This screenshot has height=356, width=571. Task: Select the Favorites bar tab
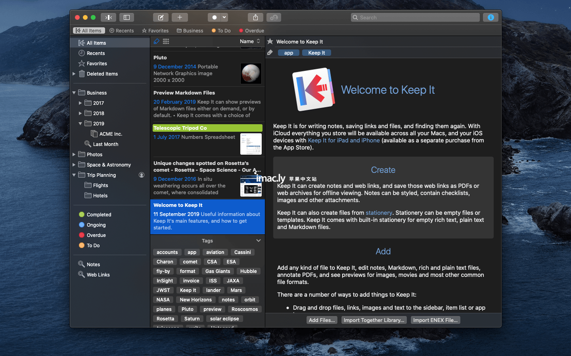coord(155,30)
